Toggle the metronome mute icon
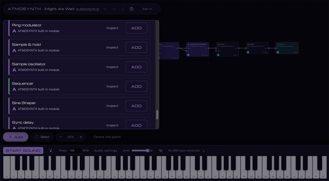Image resolution: width=329 pixels, height=181 pixels. tap(51, 151)
